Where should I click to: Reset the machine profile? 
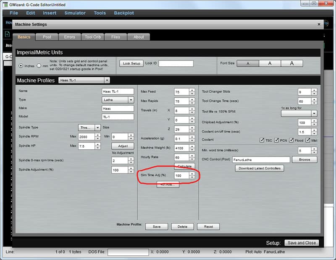click(208, 226)
